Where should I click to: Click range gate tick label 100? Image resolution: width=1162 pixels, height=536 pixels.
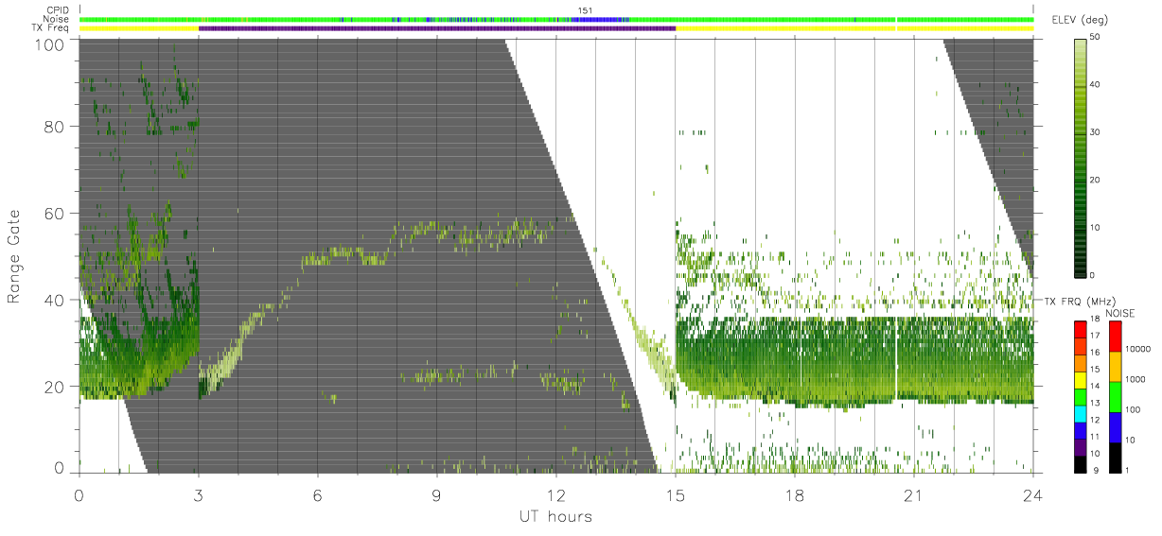click(50, 43)
